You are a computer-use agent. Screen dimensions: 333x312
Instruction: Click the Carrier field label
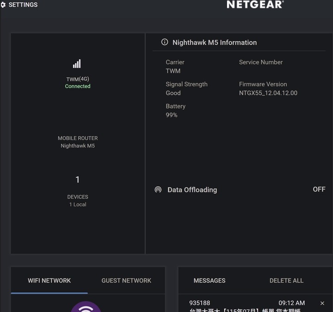point(175,62)
